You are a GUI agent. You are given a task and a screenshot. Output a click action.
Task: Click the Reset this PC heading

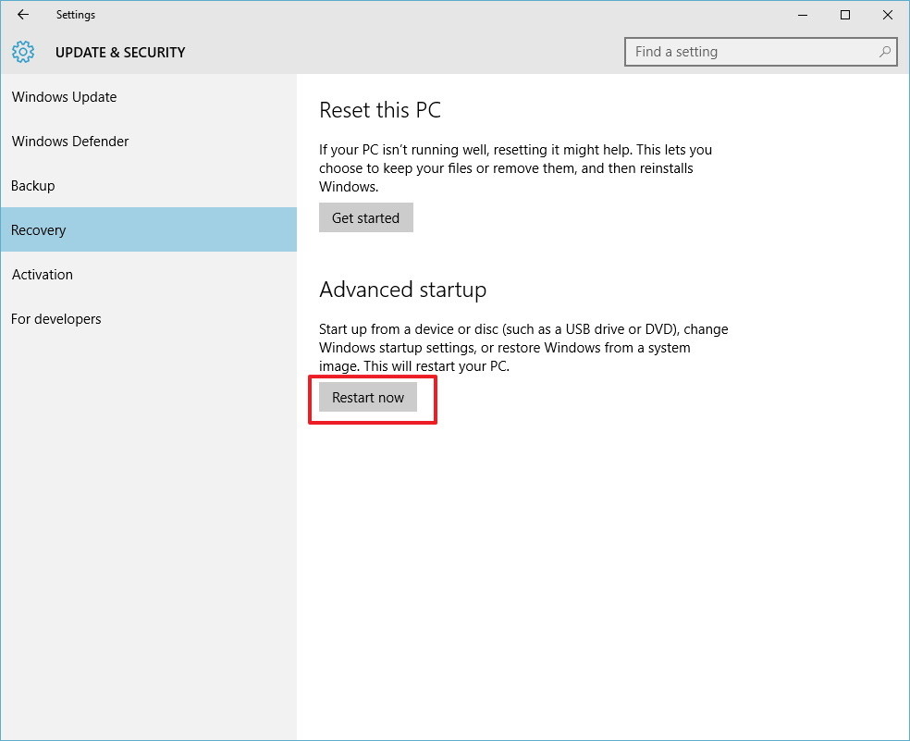379,109
